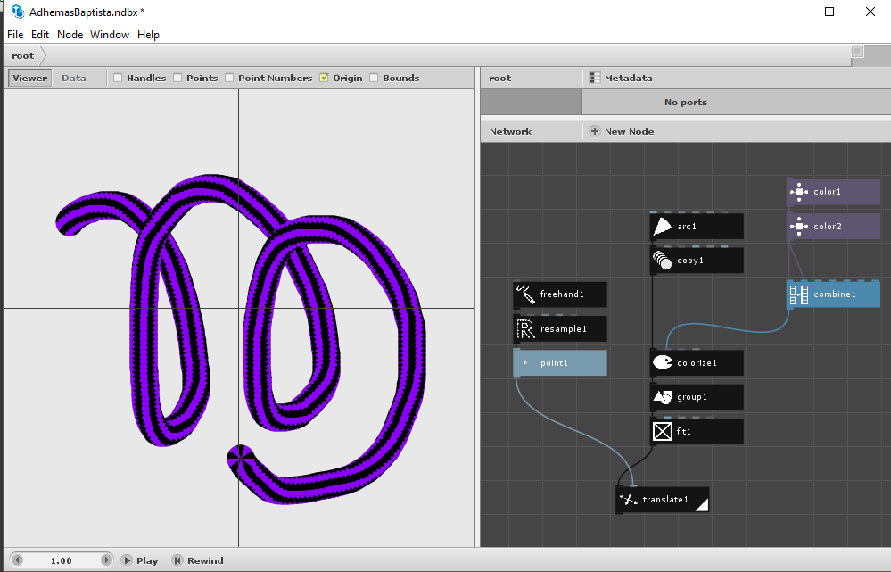This screenshot has height=572, width=891.
Task: Click the Metadata icon
Action: tap(594, 78)
